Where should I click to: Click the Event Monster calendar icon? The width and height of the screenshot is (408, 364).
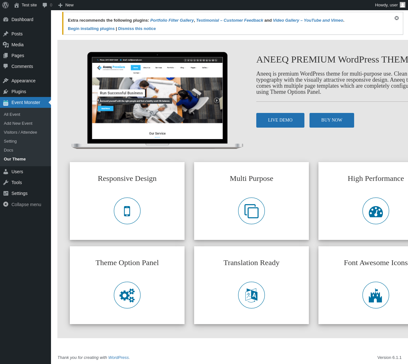pyautogui.click(x=6, y=102)
